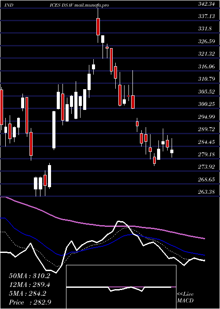
Task: Click the 321.32 price axis label
Action: point(206,54)
